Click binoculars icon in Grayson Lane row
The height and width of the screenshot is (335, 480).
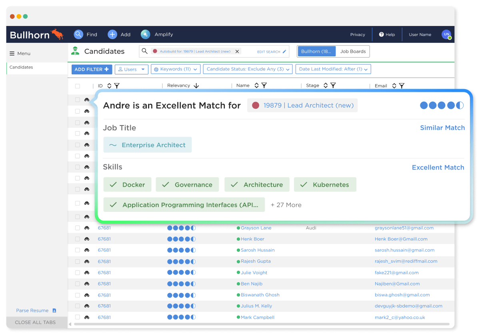(x=87, y=228)
